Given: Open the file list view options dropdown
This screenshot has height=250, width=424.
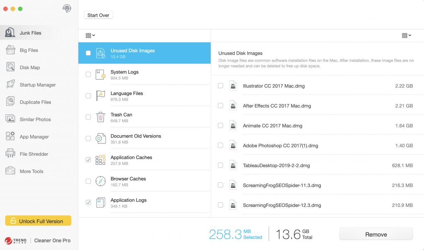Looking at the screenshot, I should (x=406, y=36).
